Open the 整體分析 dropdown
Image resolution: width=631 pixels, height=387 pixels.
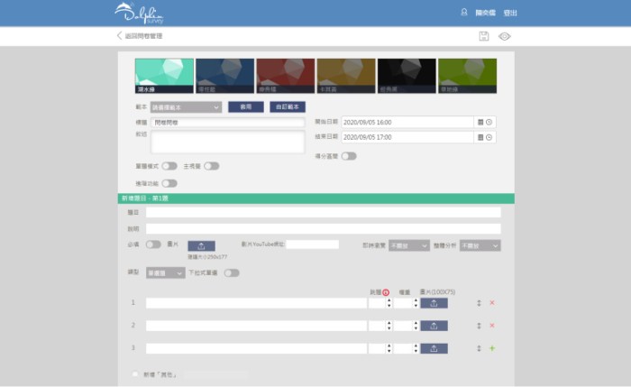[480, 245]
